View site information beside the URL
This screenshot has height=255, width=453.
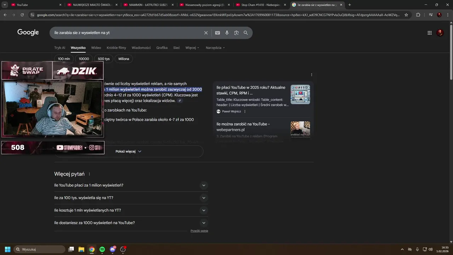click(x=32, y=15)
